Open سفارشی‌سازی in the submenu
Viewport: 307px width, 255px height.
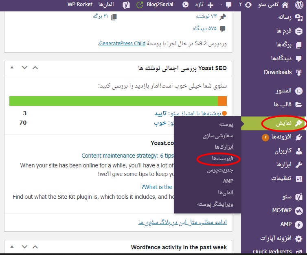pyautogui.click(x=218, y=136)
